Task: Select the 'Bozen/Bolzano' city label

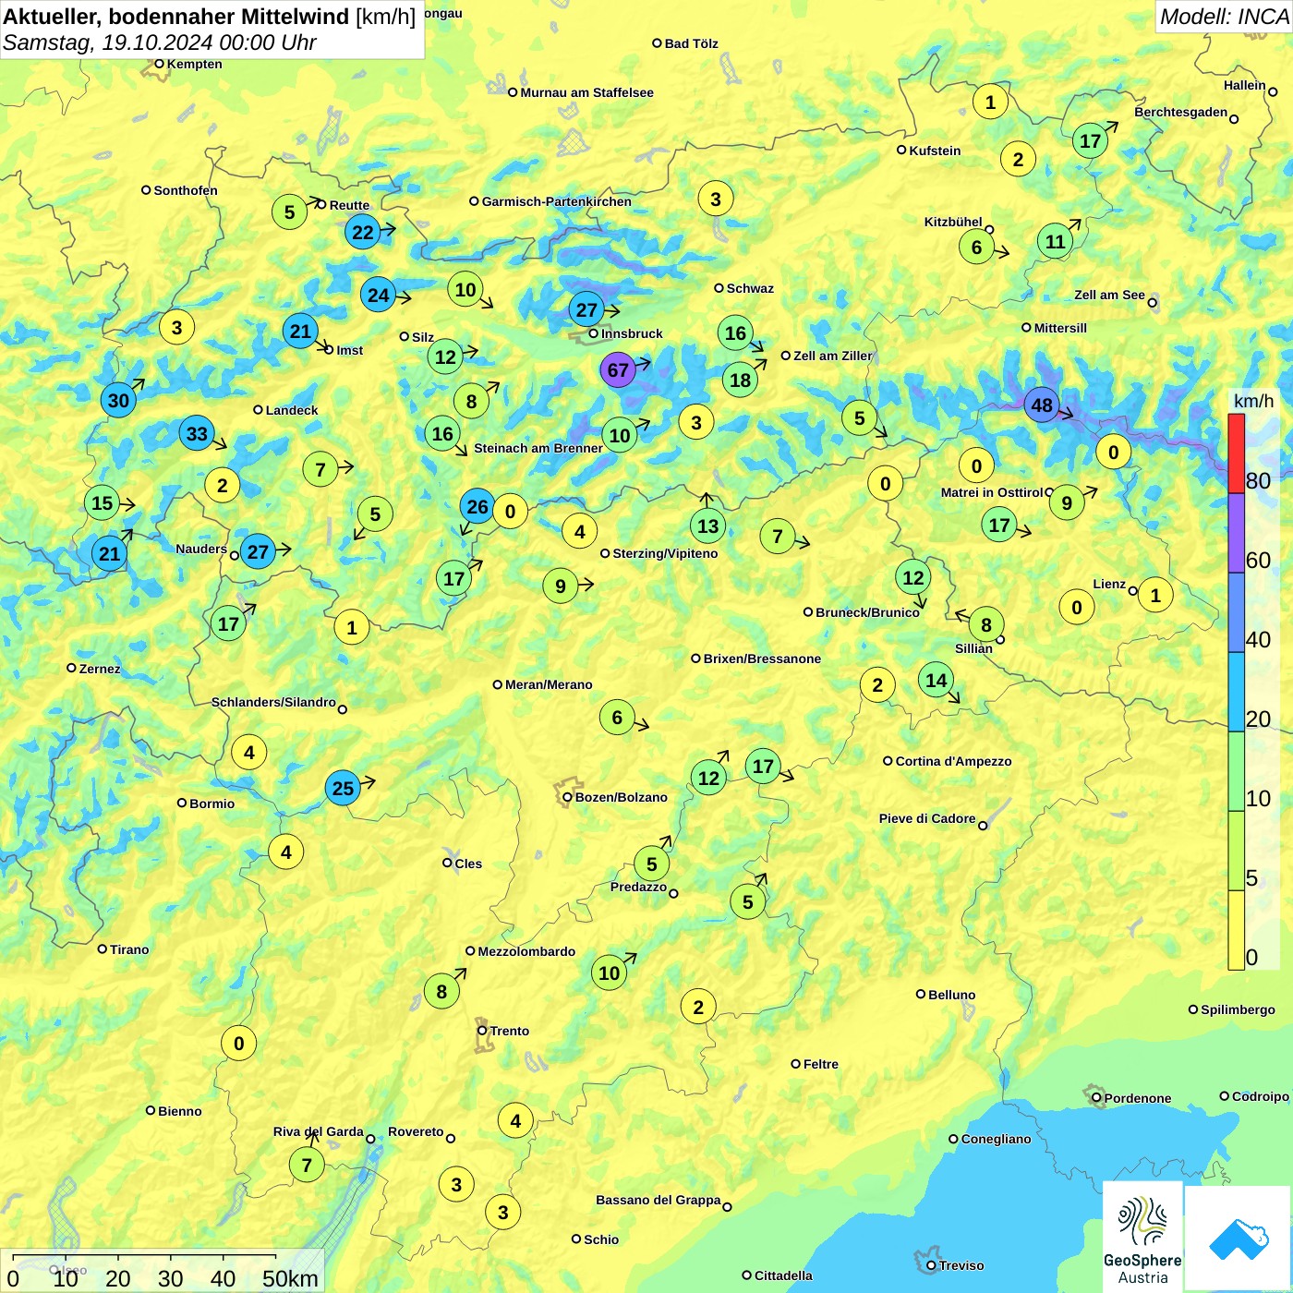Action: [x=622, y=797]
